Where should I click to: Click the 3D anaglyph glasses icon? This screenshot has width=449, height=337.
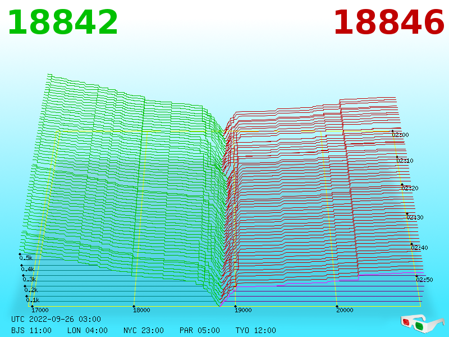pyautogui.click(x=422, y=324)
